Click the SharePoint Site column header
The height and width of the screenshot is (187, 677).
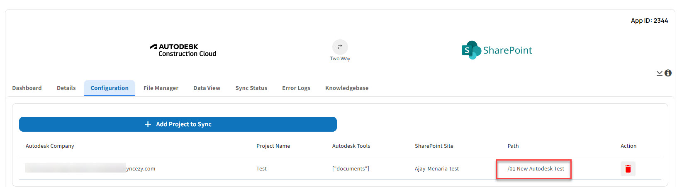[x=434, y=146]
